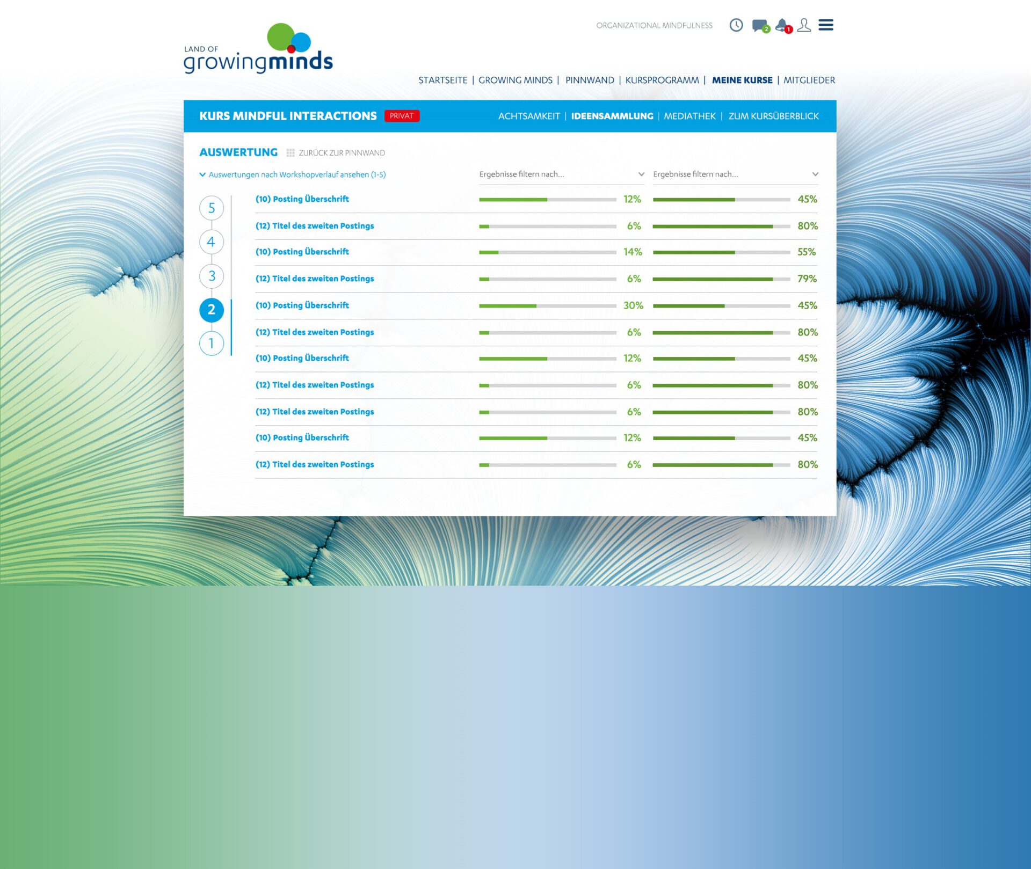Viewport: 1031px width, 869px height.
Task: Open the clock history icon
Action: (736, 25)
